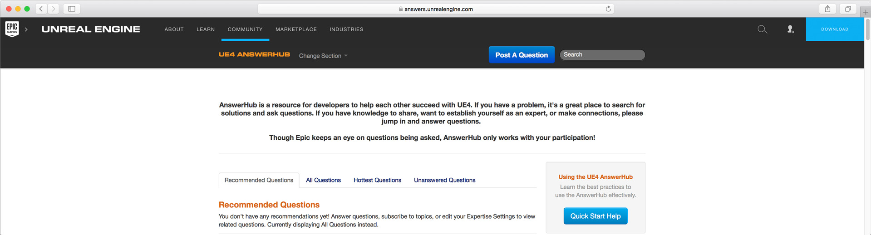Click the answers.unrealengine.com address bar

point(436,9)
